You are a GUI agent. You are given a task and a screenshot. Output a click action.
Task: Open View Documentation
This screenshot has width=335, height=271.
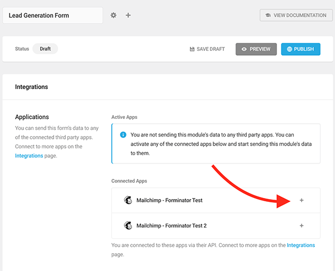296,15
